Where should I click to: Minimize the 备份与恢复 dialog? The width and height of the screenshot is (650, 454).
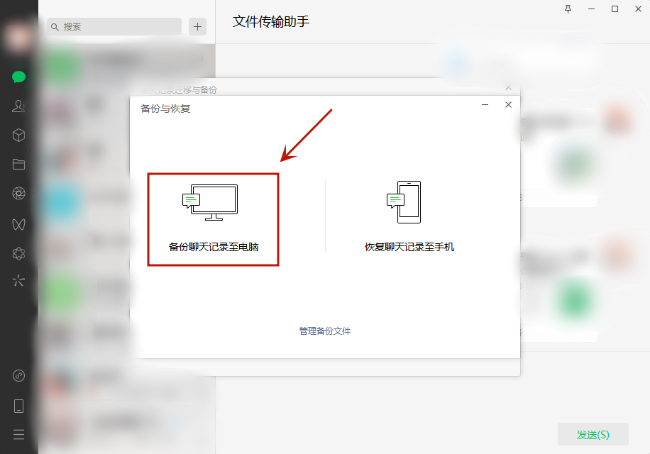[x=485, y=104]
